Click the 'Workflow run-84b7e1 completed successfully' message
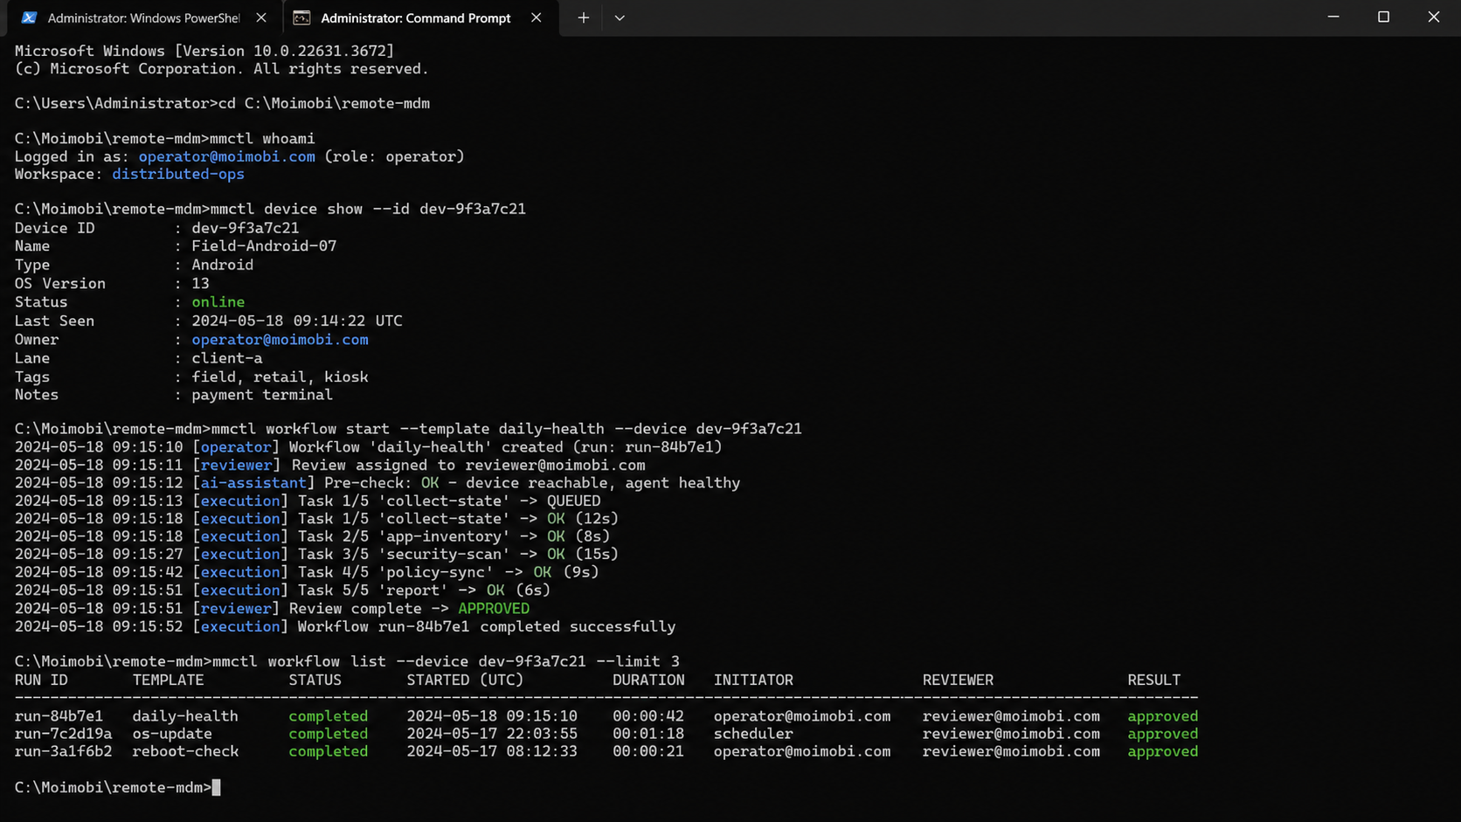This screenshot has width=1461, height=822. [x=487, y=627]
